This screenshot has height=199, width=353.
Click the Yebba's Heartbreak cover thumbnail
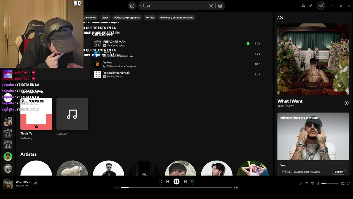[x=97, y=74]
